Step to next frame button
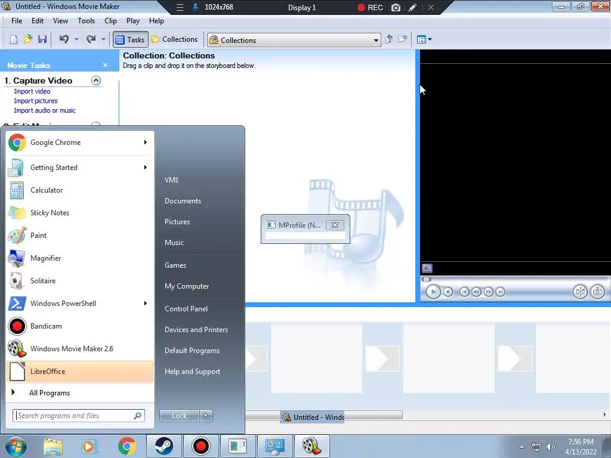Screen dimensions: 611x458 [x=489, y=292]
